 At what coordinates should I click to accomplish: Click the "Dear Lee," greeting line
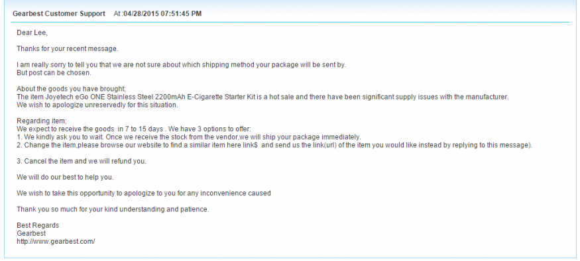point(32,33)
